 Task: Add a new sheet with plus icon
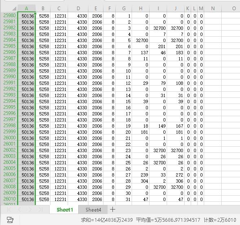(112, 209)
